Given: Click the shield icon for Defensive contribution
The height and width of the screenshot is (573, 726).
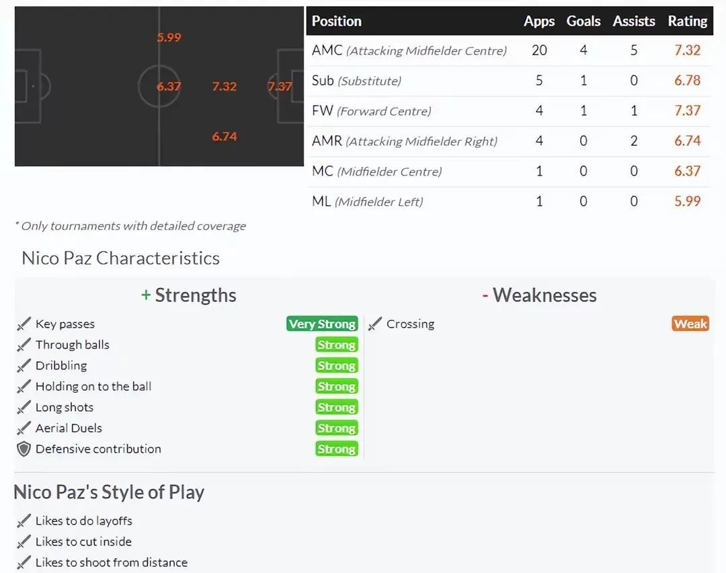Looking at the screenshot, I should pos(24,449).
